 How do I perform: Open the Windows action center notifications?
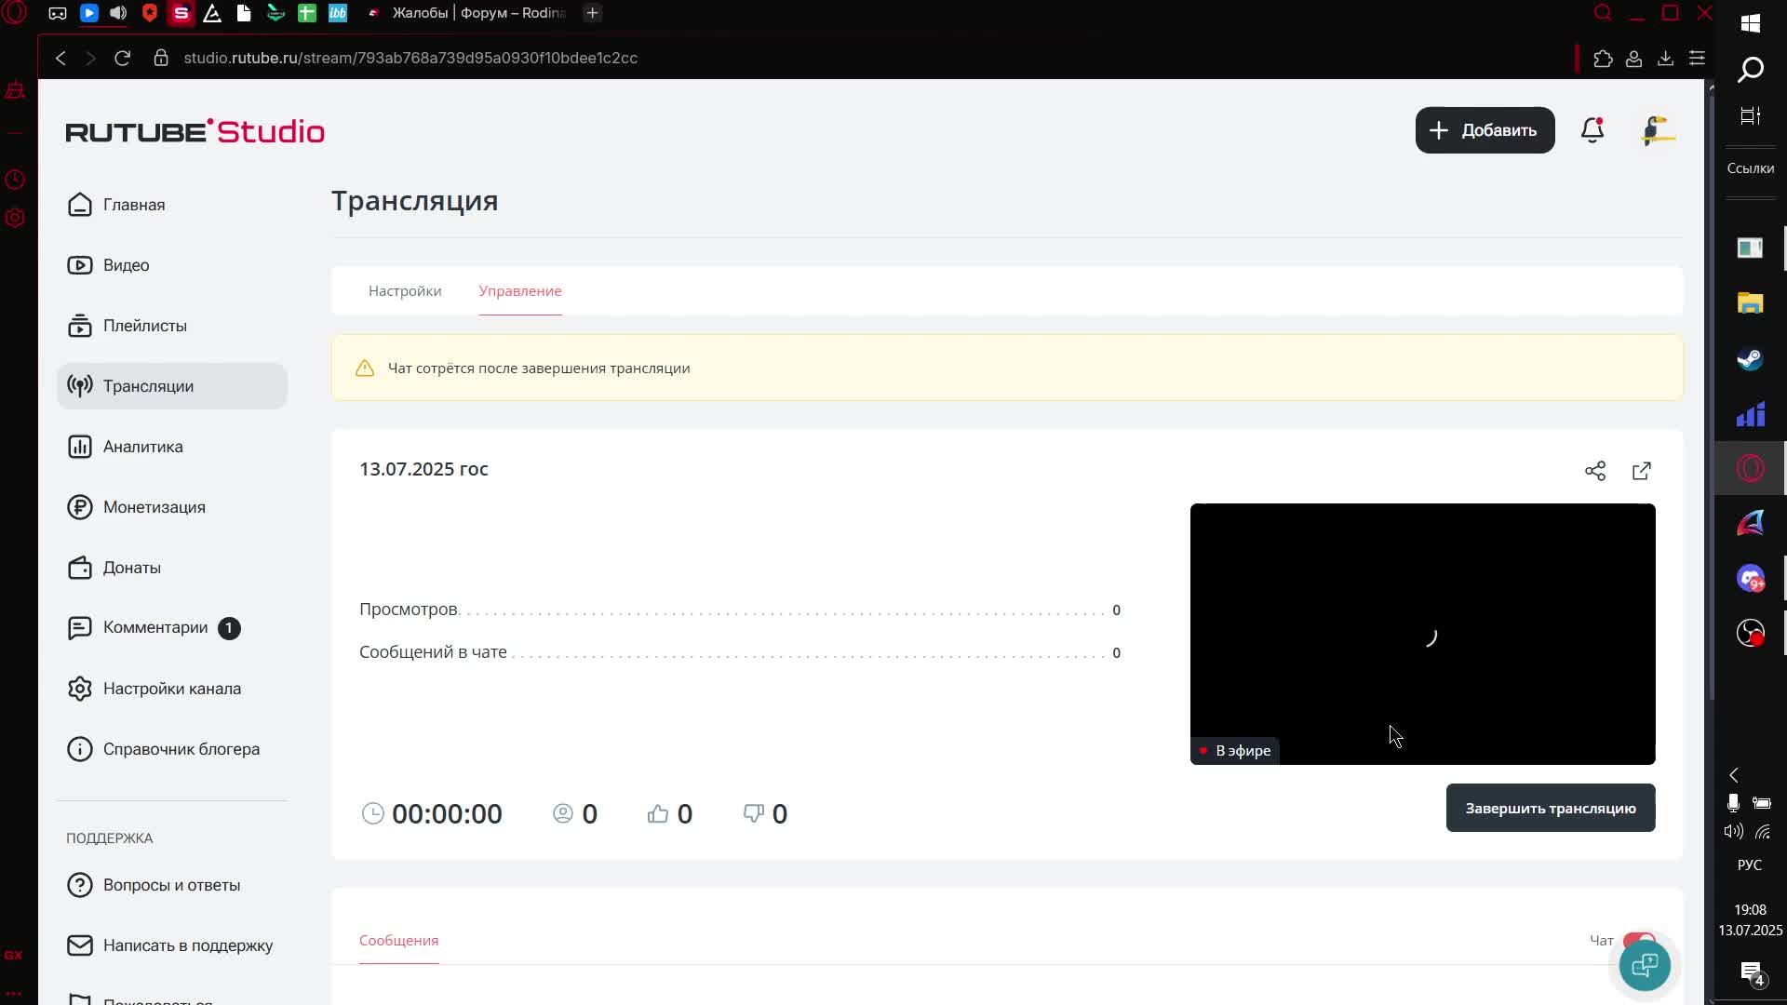pyautogui.click(x=1752, y=973)
